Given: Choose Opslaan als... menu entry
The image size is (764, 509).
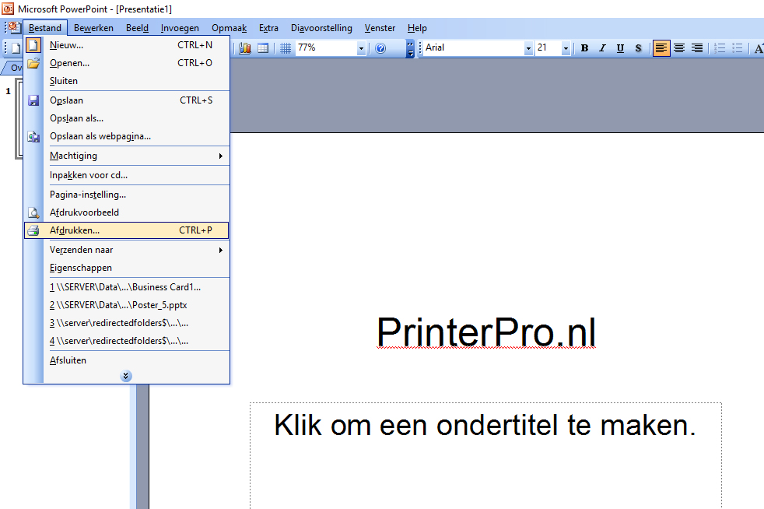Looking at the screenshot, I should point(126,118).
